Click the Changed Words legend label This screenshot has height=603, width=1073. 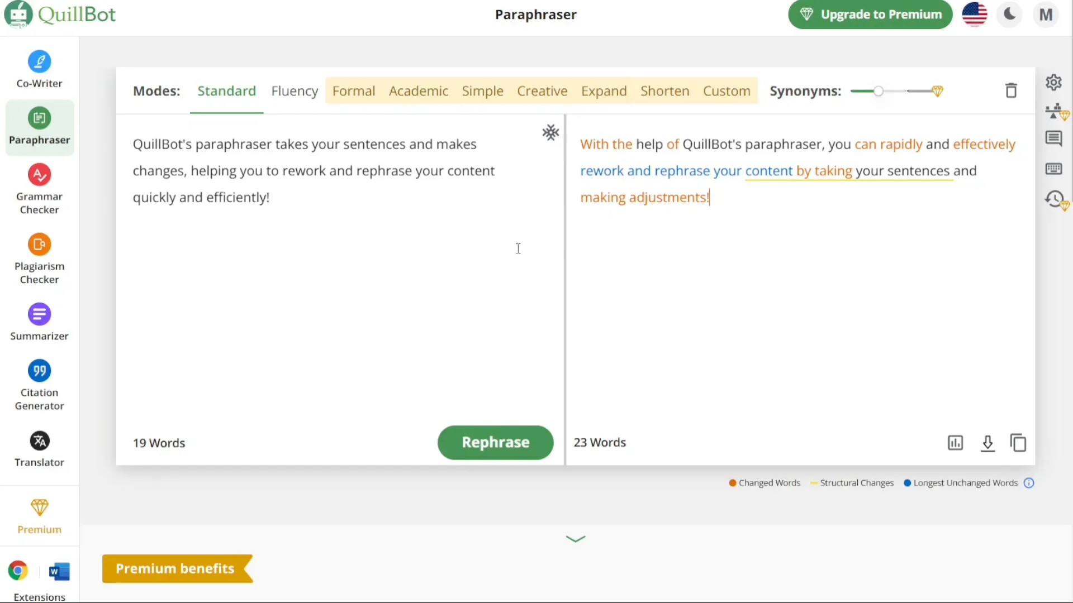769,483
